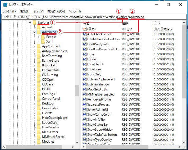The image size is (188, 150).
Task: Click the DWORD icon beside ShowSuperHidden
Action: 85,130
